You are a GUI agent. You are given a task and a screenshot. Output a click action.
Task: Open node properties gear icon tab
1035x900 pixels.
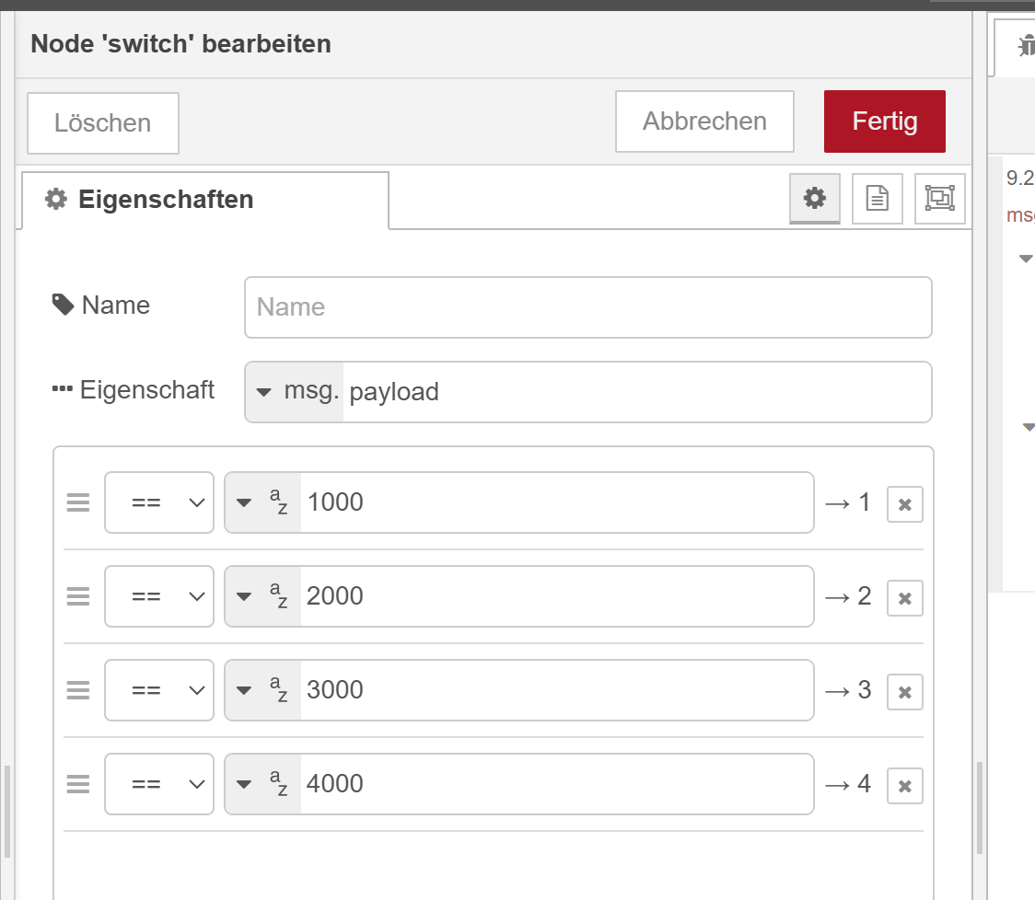(x=815, y=198)
